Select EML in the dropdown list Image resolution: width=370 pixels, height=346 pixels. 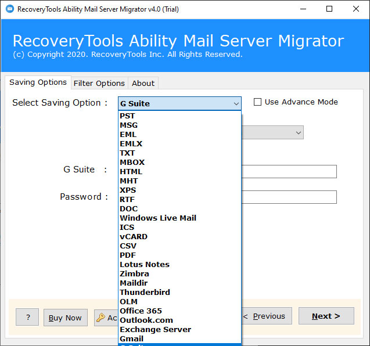click(x=179, y=135)
